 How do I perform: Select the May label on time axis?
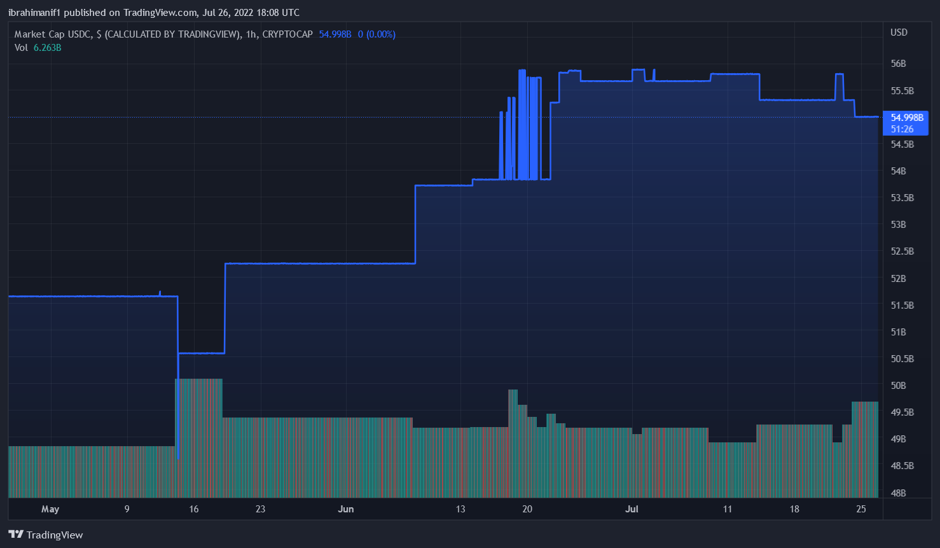(50, 509)
